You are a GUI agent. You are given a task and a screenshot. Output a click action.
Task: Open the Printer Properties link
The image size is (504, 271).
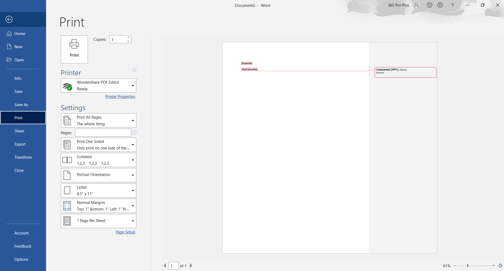point(120,97)
